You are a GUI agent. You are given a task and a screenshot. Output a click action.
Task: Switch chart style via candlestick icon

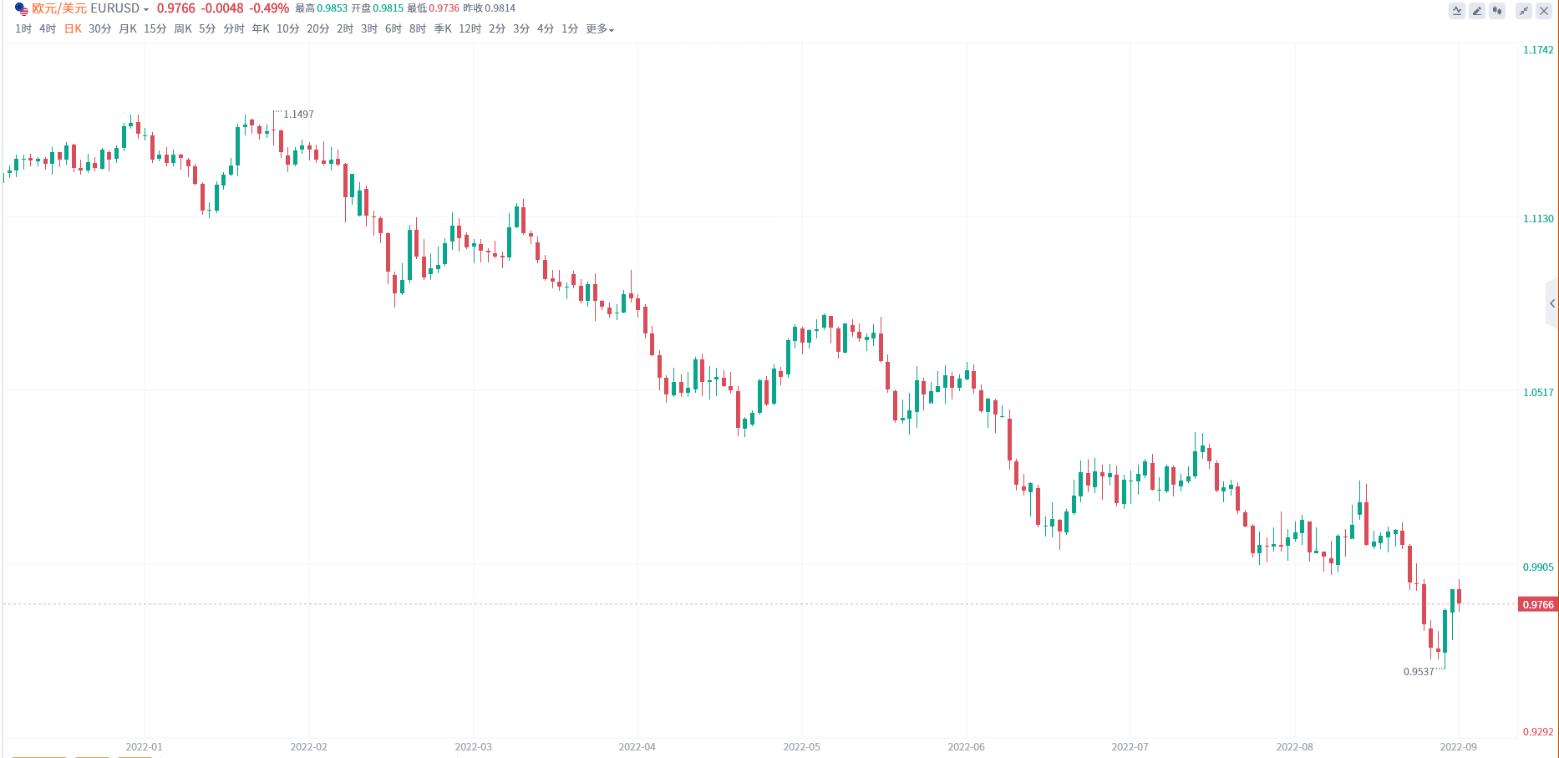click(x=1497, y=11)
